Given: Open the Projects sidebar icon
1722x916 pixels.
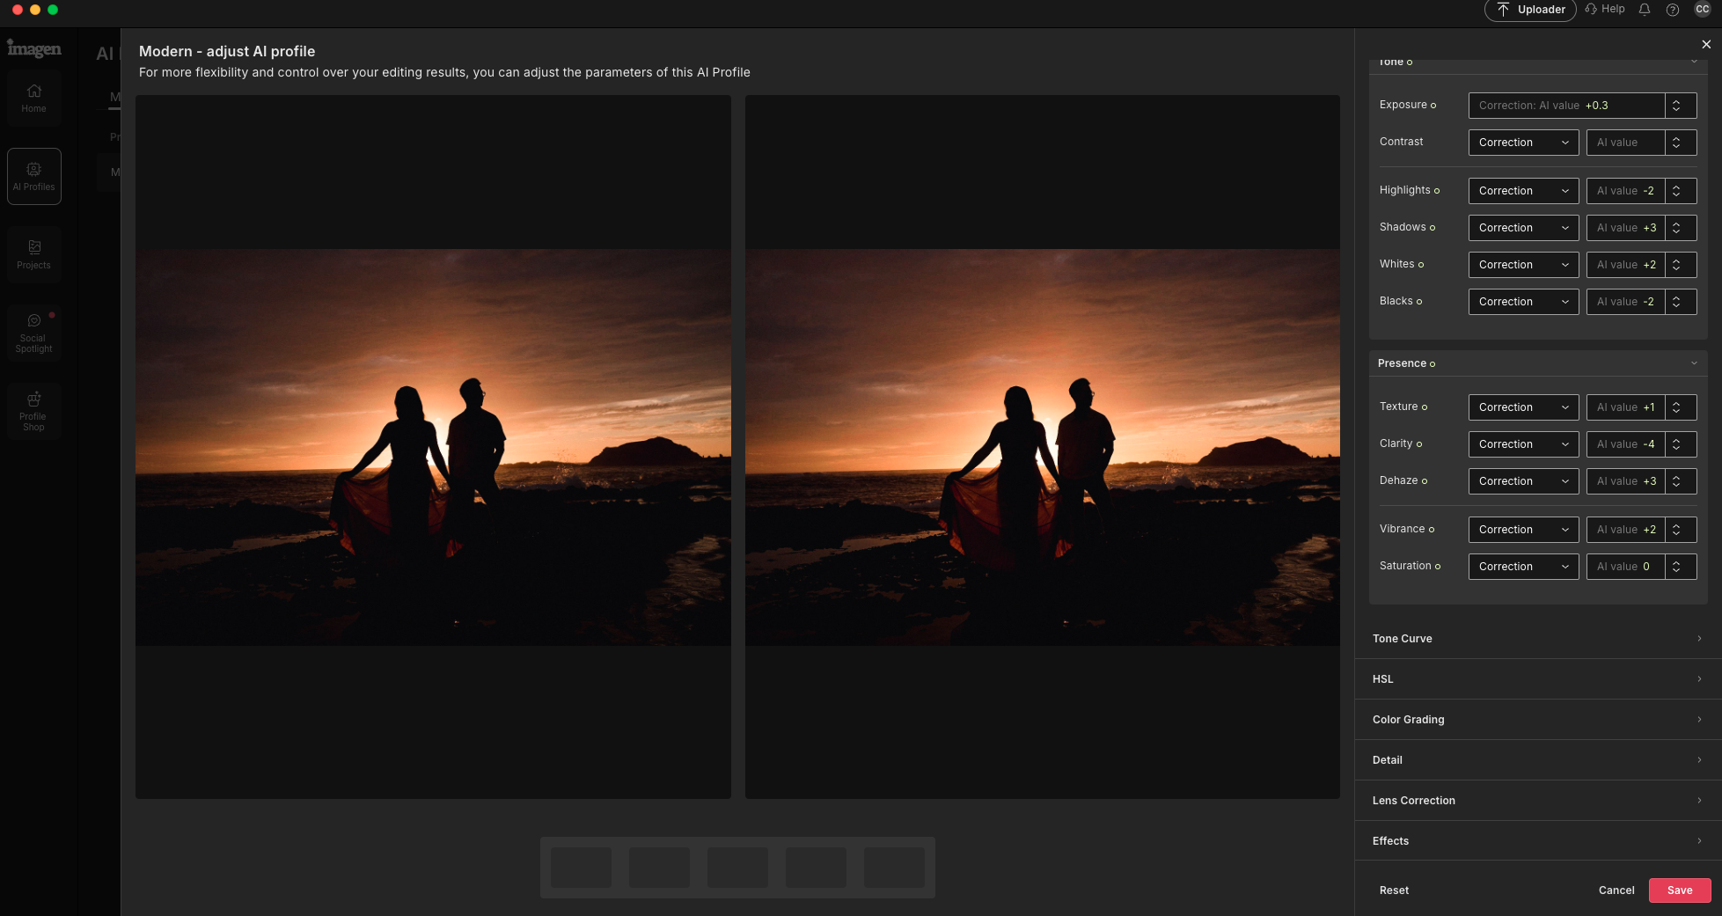Looking at the screenshot, I should coord(33,254).
